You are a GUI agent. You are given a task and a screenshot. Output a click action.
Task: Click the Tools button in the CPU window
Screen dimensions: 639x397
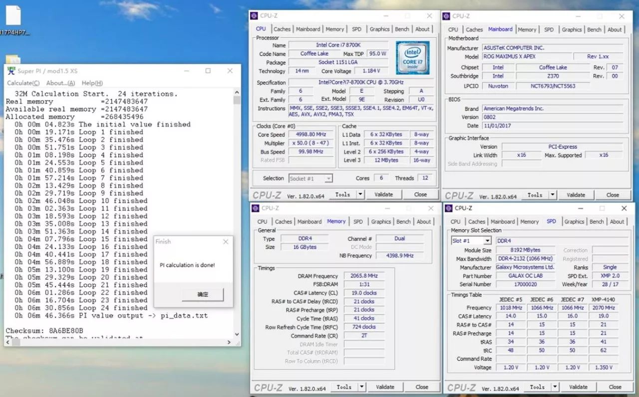(x=342, y=195)
